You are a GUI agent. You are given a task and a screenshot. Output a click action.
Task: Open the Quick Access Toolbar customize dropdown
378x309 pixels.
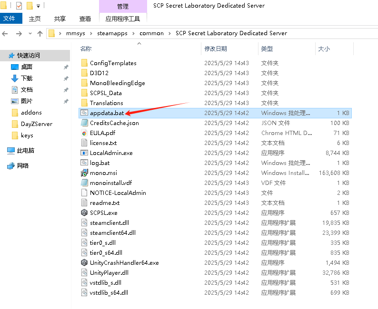click(x=39, y=6)
